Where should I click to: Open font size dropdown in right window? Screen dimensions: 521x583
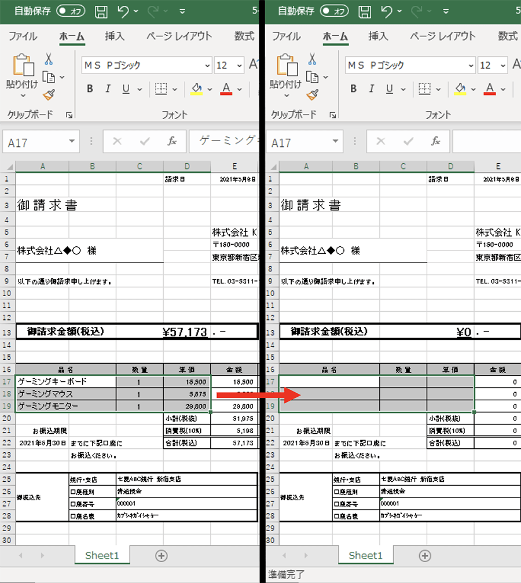pos(503,66)
